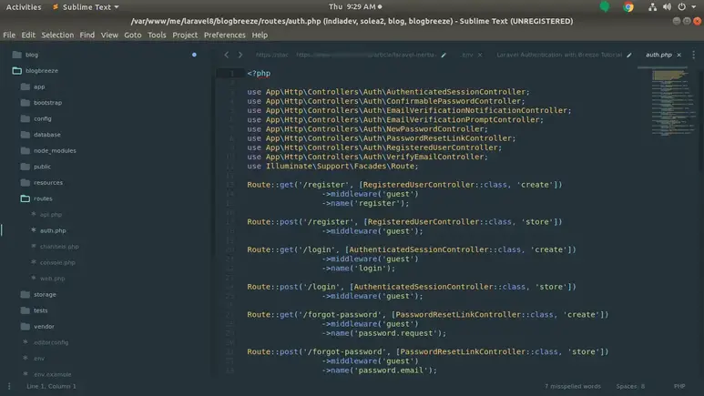Screen dimensions: 704x396
Task: Expand the bootstrap folder in sidebar
Action: click(47, 102)
